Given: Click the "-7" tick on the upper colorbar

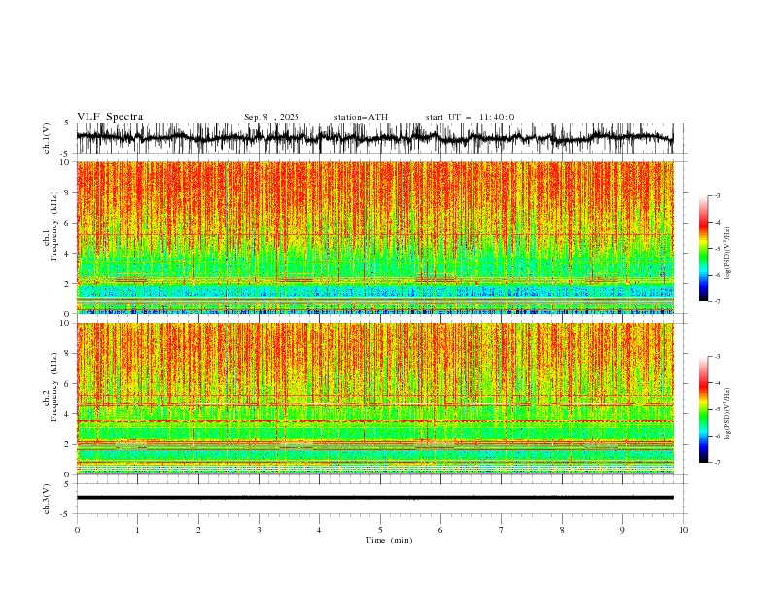Looking at the screenshot, I should coord(717,301).
